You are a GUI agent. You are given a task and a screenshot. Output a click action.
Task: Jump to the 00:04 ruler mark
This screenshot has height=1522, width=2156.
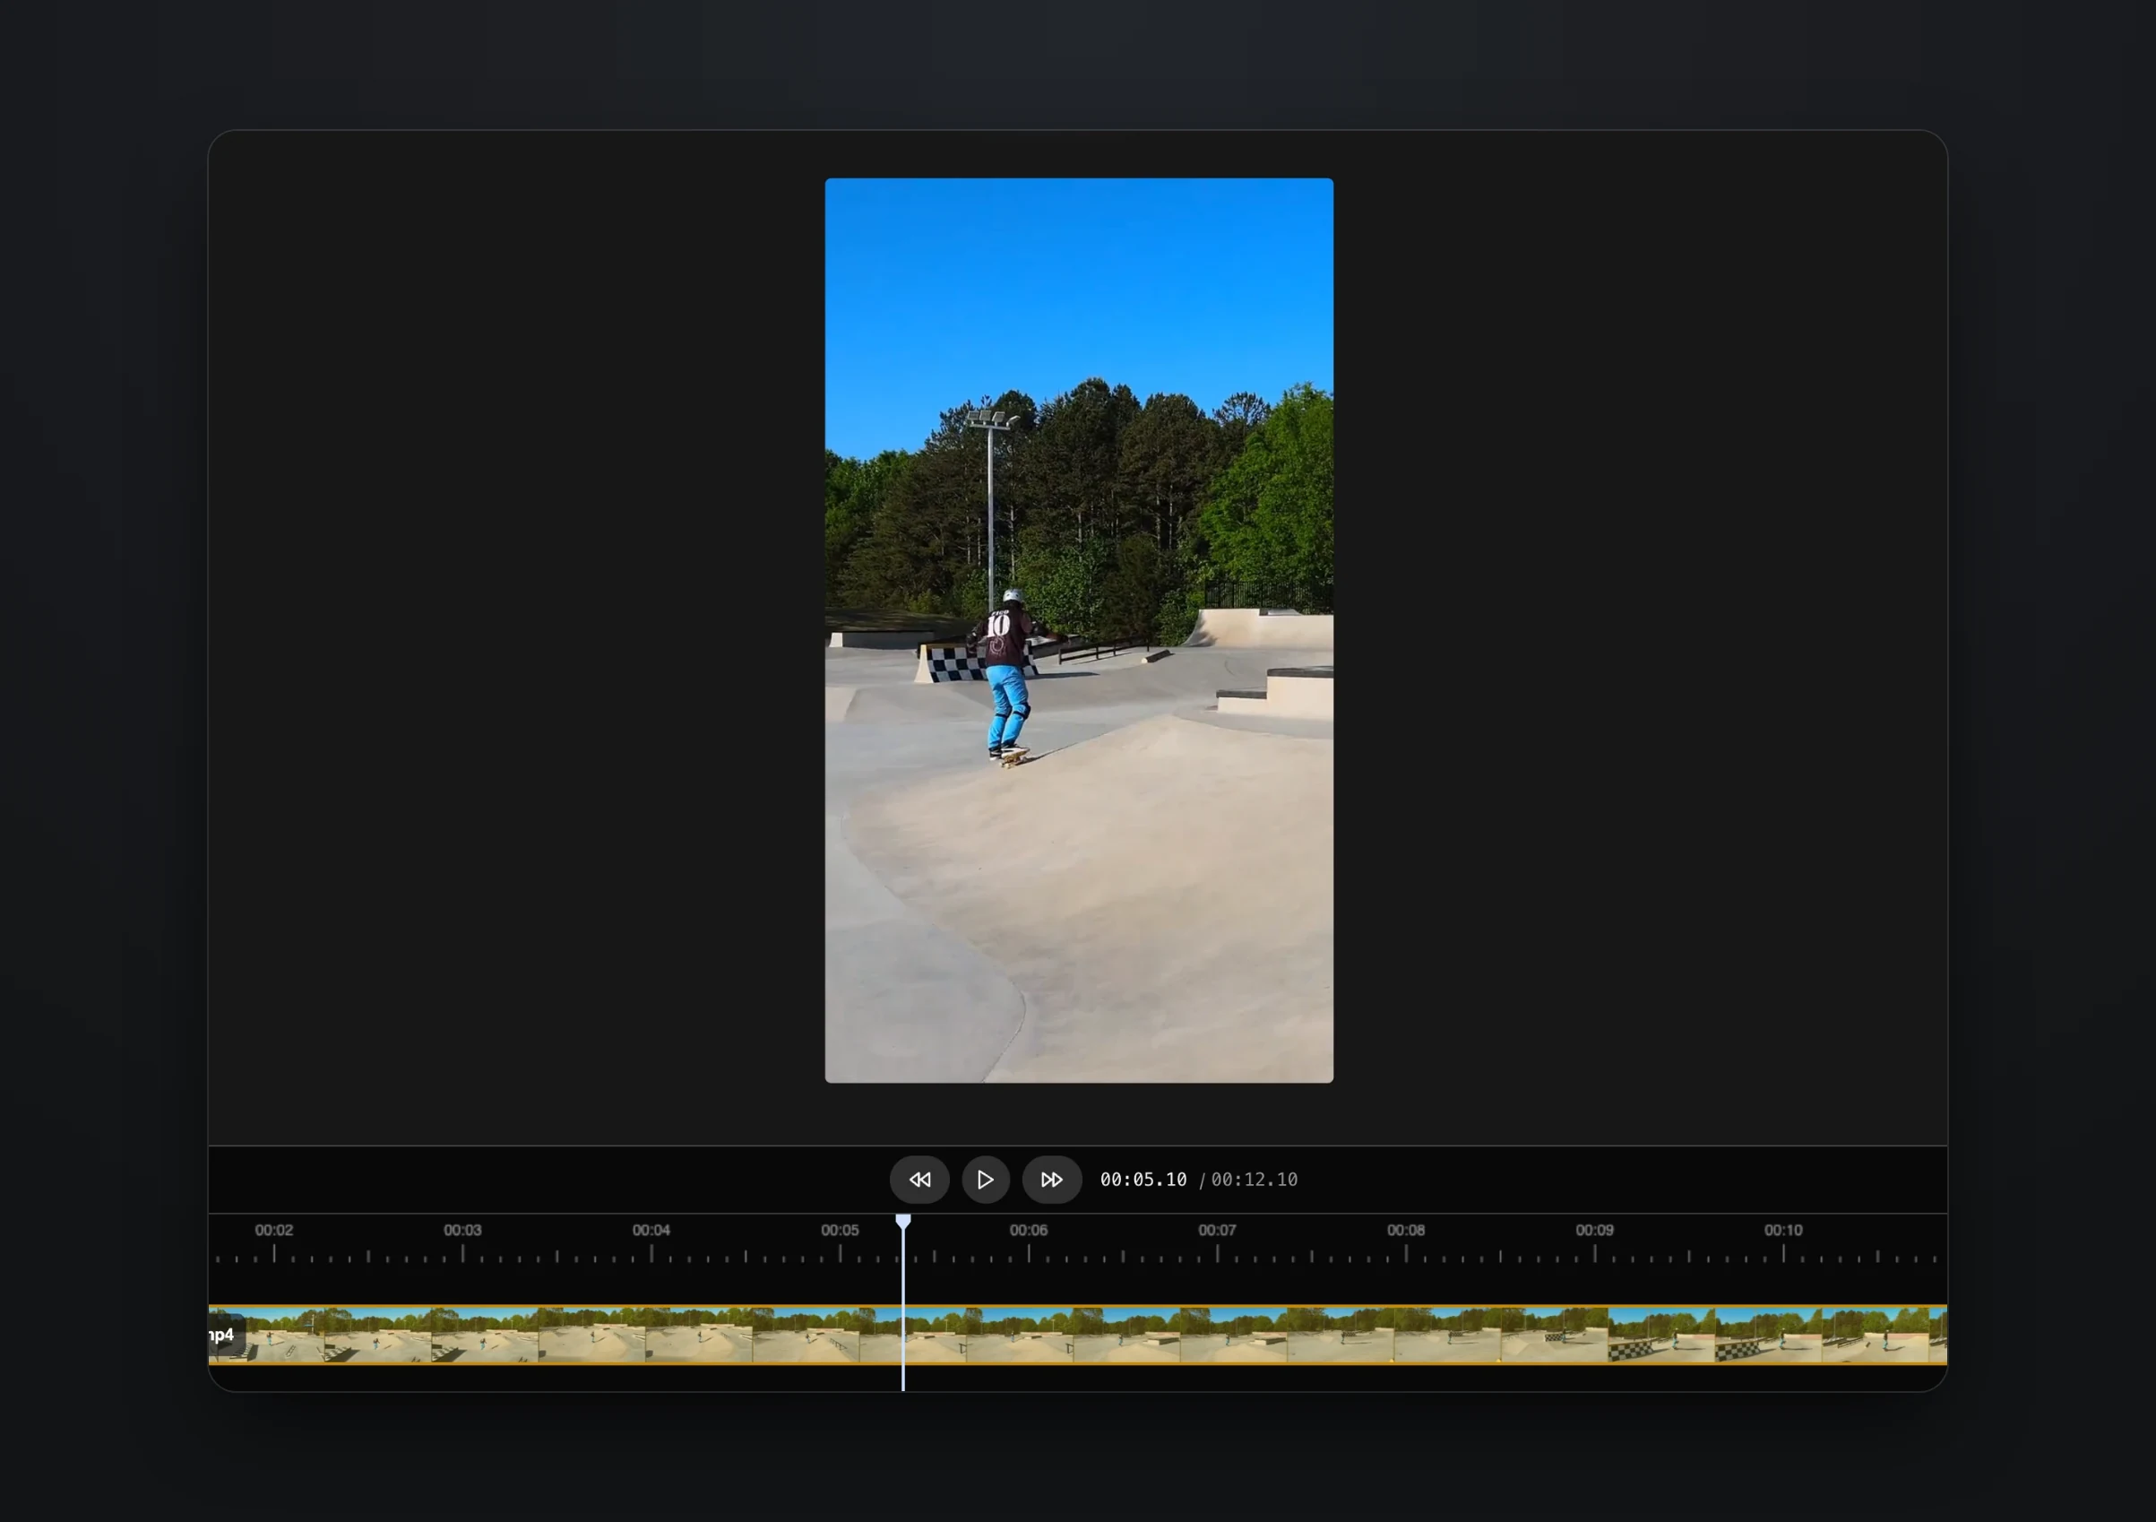(x=651, y=1230)
